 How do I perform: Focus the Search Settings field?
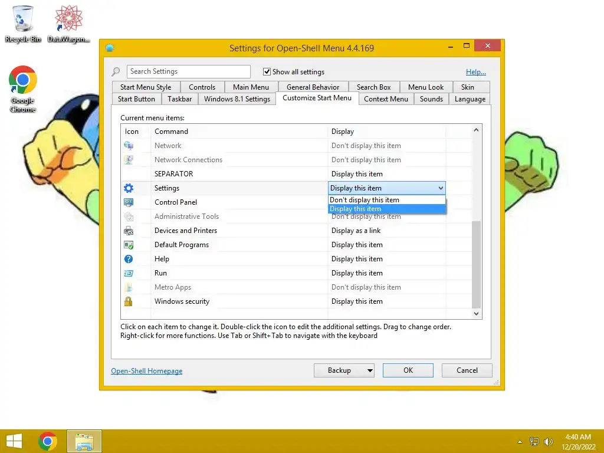[188, 71]
